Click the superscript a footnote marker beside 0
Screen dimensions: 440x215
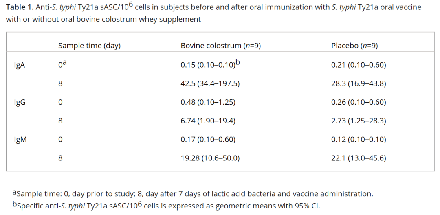pyautogui.click(x=64, y=63)
